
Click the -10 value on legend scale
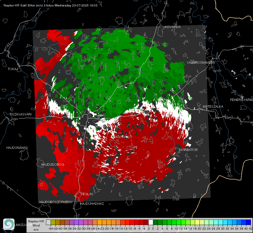click(x=130, y=229)
